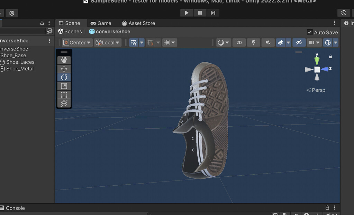Activate the Scale tool

pos(64,86)
